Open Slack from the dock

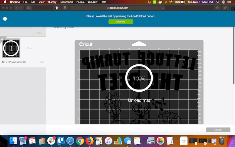pos(51,141)
